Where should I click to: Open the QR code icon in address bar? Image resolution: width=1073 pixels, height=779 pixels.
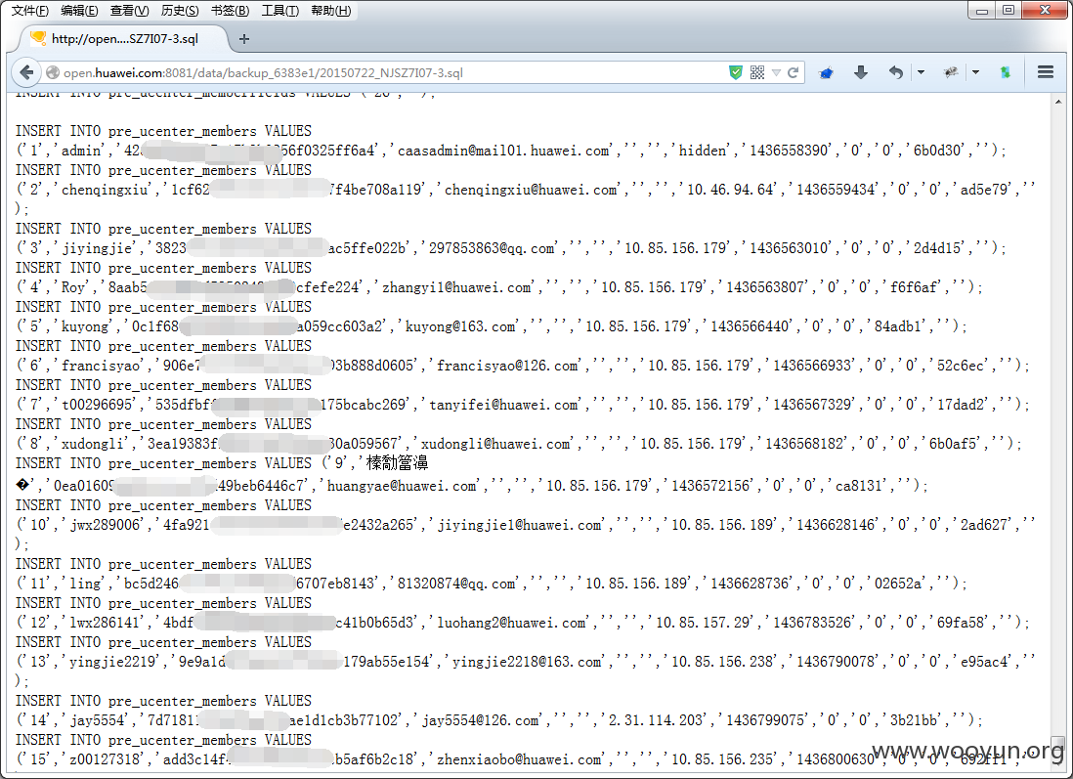(756, 72)
